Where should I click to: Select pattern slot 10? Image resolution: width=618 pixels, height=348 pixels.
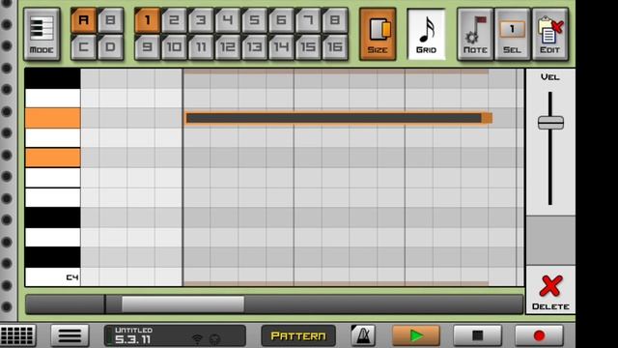point(174,47)
